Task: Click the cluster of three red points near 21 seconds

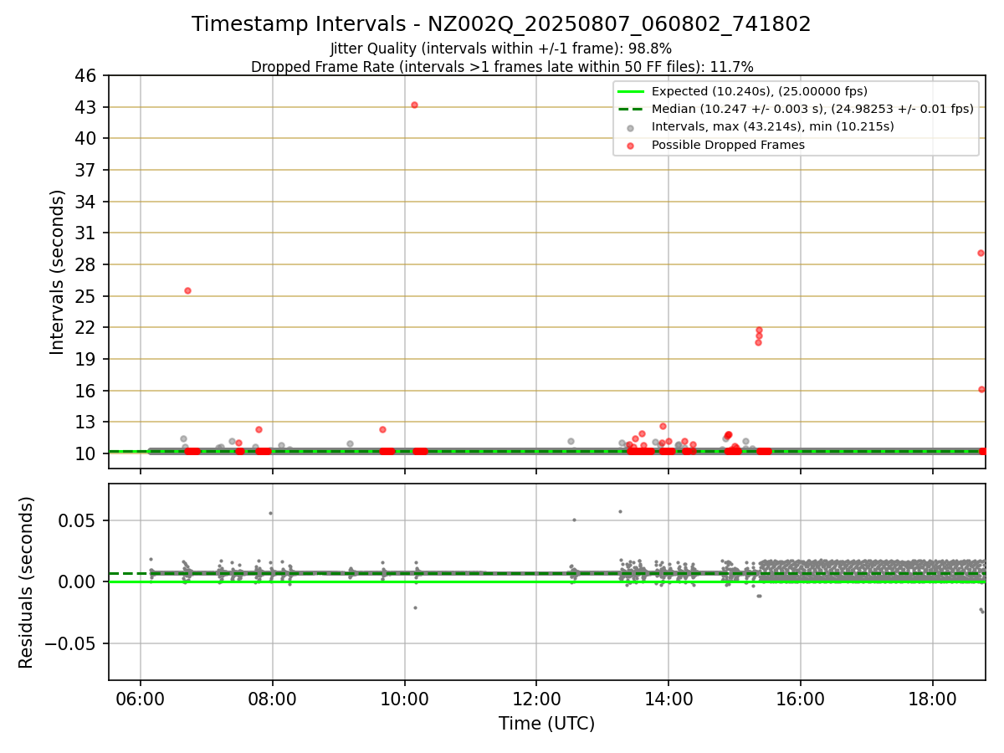Action: click(x=759, y=336)
